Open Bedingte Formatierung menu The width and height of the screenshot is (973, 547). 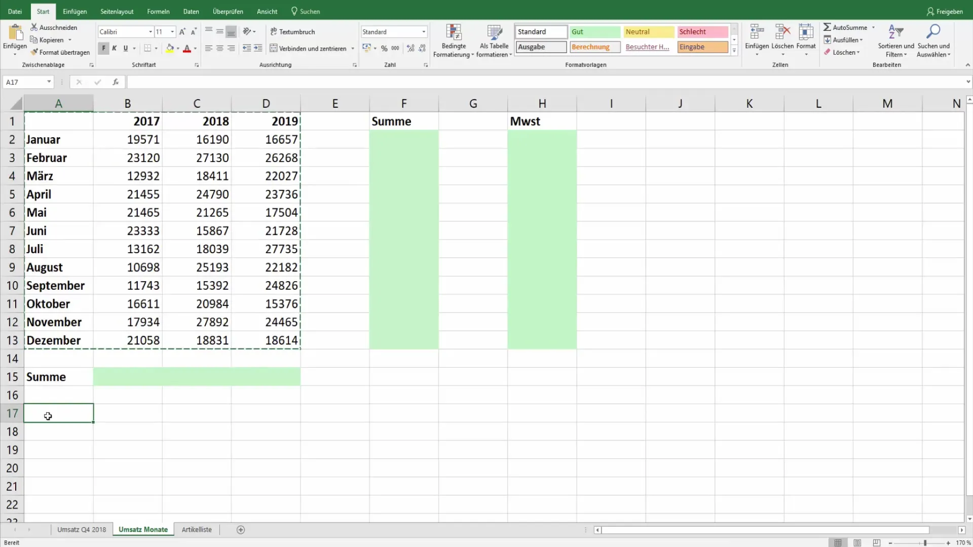tap(454, 41)
